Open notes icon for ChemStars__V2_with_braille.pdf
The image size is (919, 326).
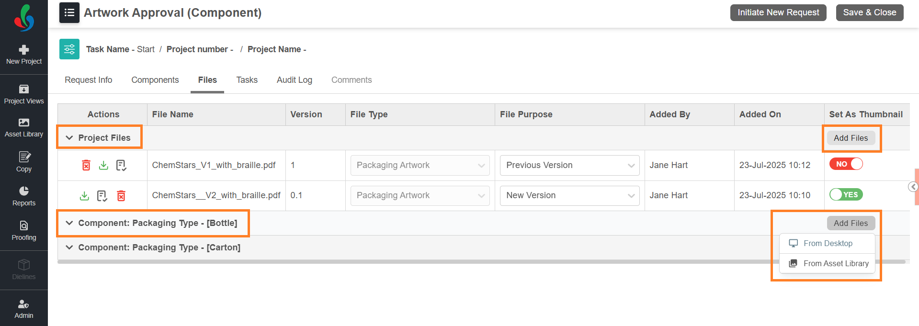pyautogui.click(x=102, y=195)
